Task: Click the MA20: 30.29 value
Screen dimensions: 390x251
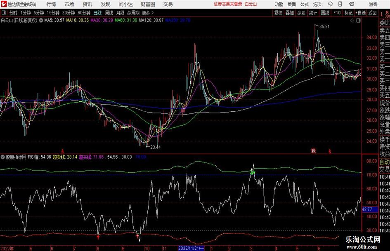Action: [x=102, y=20]
